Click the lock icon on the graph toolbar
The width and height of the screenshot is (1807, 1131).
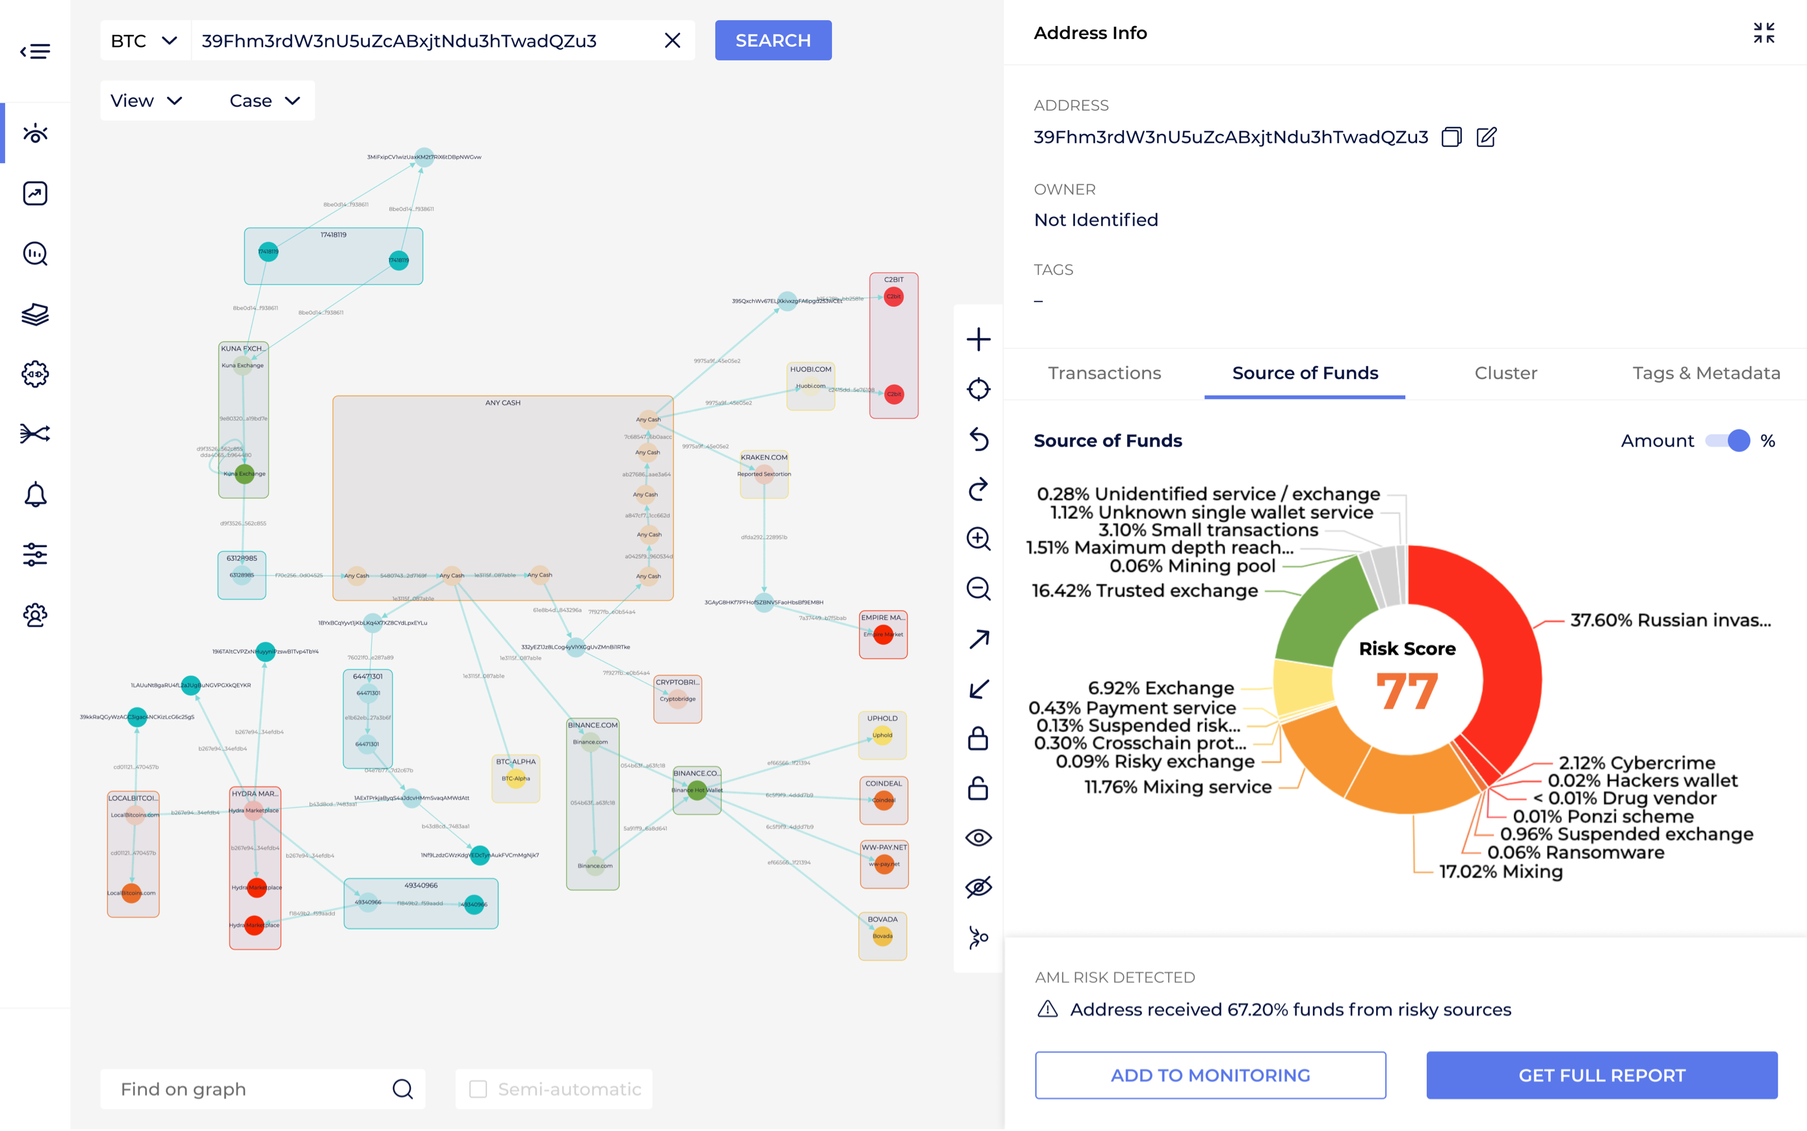click(x=978, y=739)
